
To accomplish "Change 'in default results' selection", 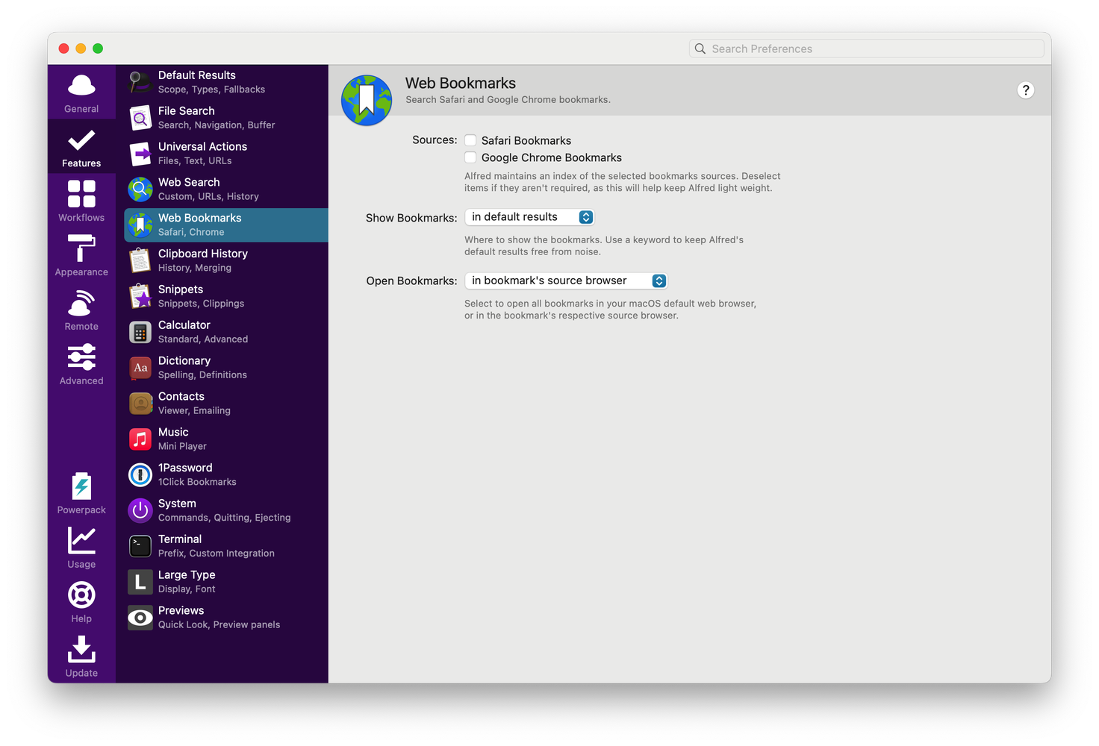I will (x=529, y=216).
